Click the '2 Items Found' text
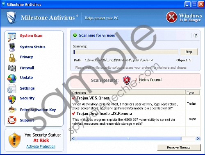 coord(148,80)
